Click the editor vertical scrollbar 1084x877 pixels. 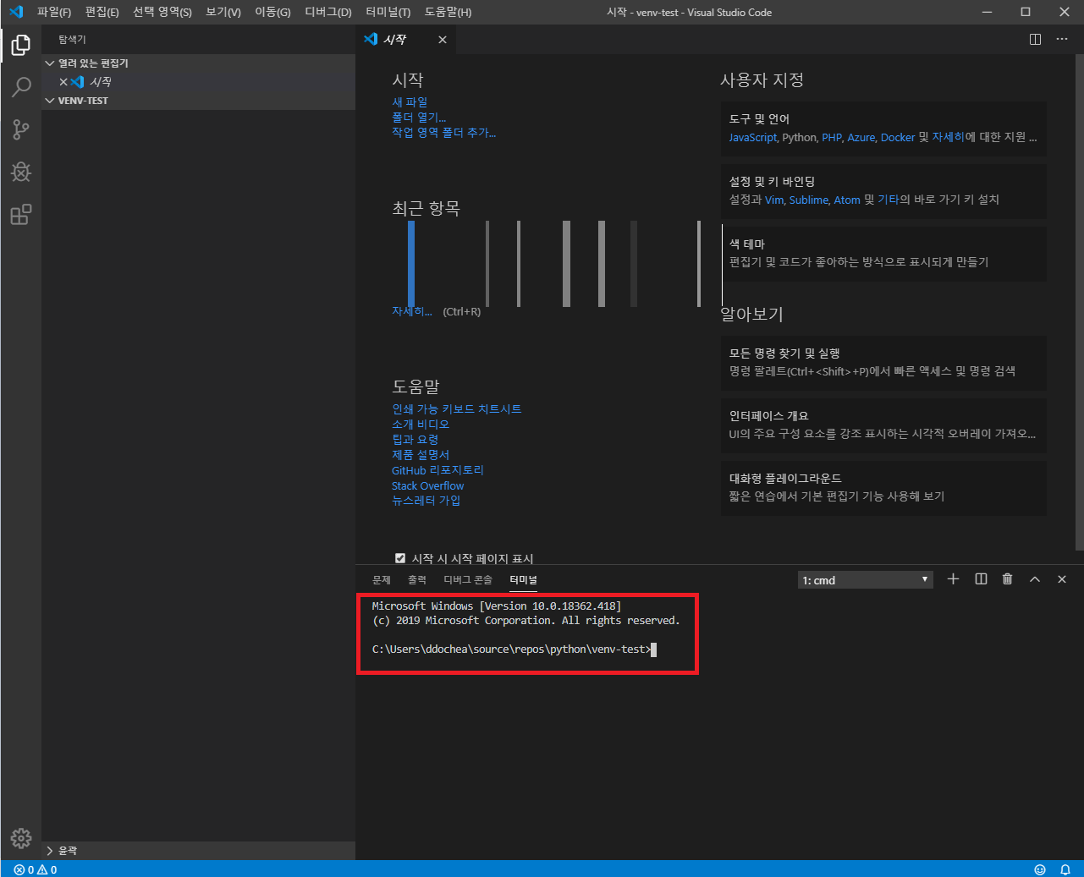(1079, 303)
